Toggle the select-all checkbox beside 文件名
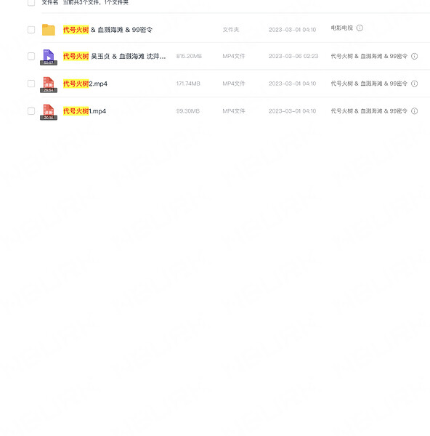The image size is (430, 436). pyautogui.click(x=31, y=2)
